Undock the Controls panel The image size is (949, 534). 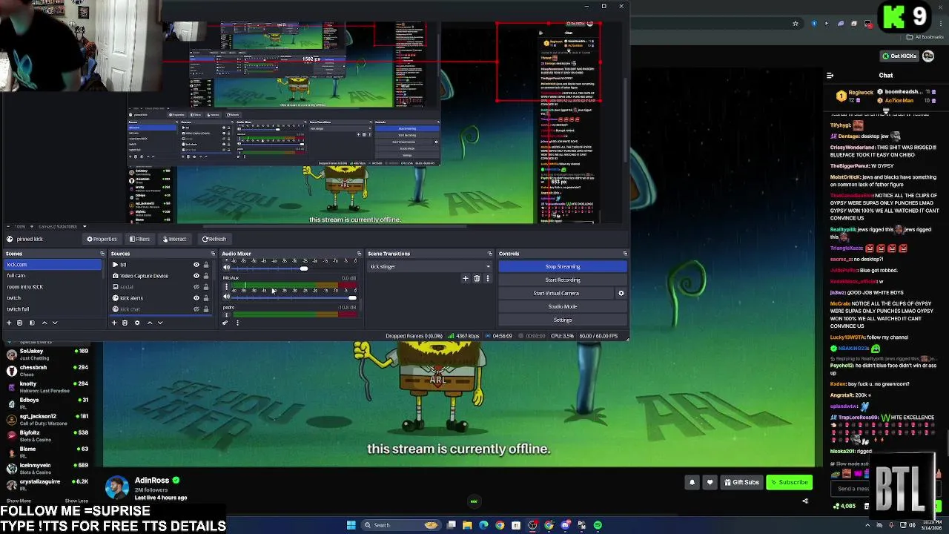click(x=624, y=254)
